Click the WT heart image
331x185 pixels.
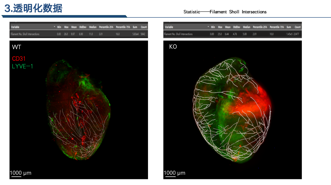(x=79, y=110)
